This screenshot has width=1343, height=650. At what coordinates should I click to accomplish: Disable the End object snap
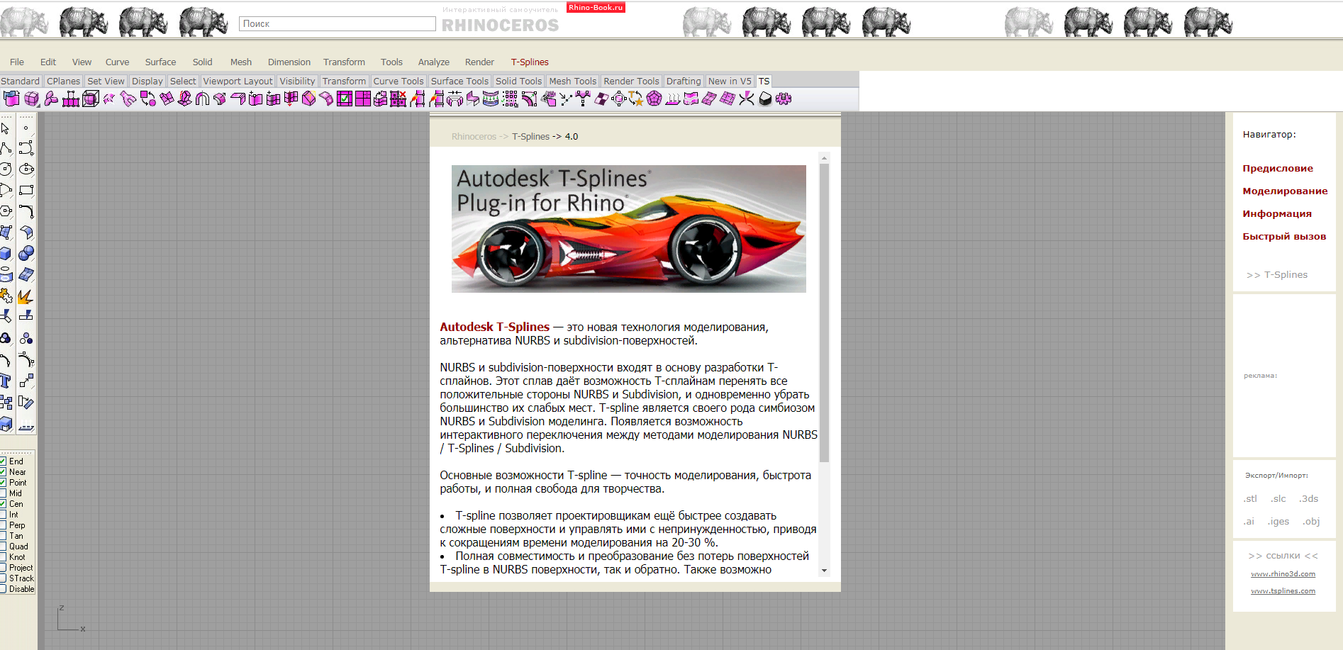point(4,461)
